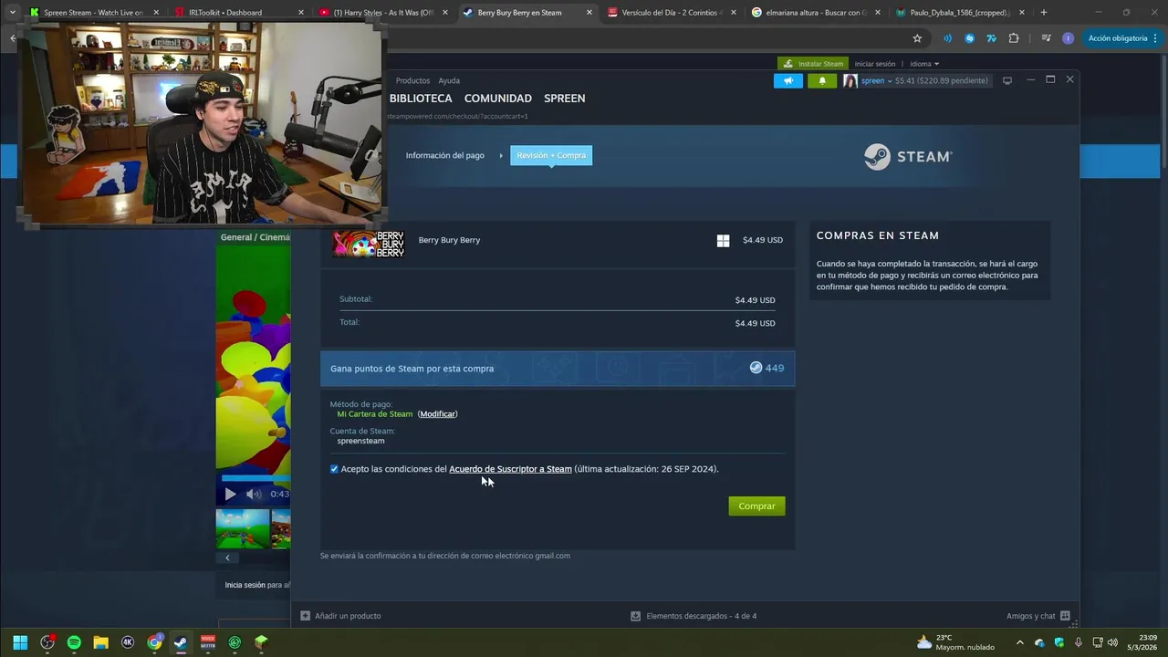This screenshot has width=1168, height=657.
Task: Open the browser Extensions puzzle icon
Action: pos(1014,38)
